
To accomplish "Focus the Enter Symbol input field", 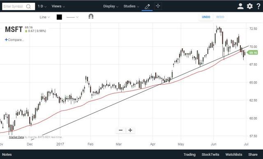I will [x=18, y=7].
